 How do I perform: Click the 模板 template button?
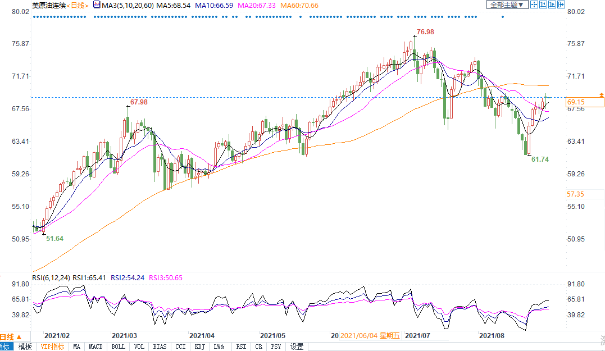[x=25, y=347]
